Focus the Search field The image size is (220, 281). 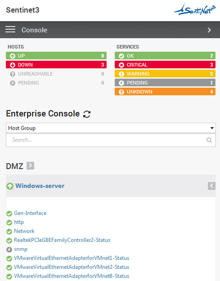pos(111,140)
